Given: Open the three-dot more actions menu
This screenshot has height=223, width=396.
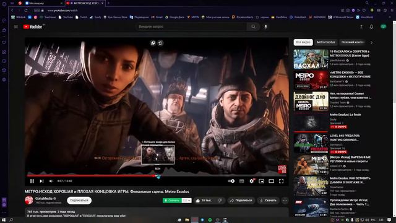Looking at the screenshot, I should pos(285,200).
